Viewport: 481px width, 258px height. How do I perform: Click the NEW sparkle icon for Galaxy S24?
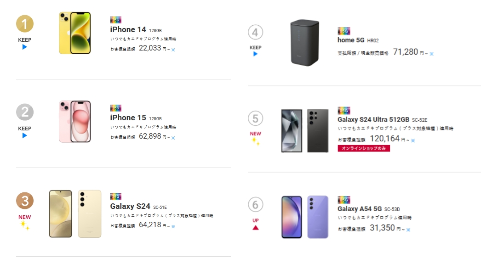pos(24,225)
